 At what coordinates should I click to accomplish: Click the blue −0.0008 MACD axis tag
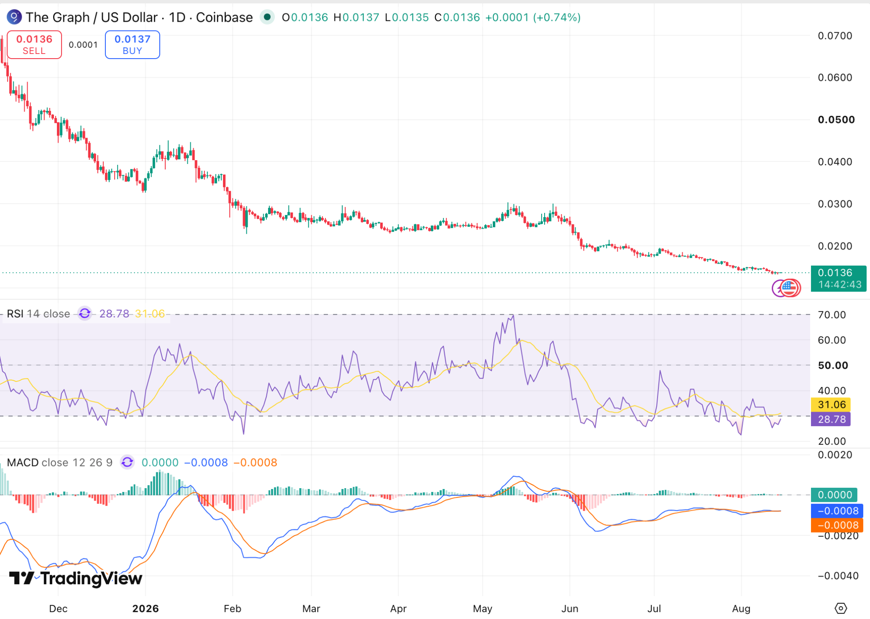point(837,511)
